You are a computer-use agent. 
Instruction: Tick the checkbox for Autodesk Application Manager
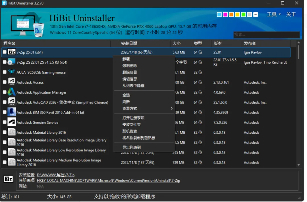click(5, 92)
